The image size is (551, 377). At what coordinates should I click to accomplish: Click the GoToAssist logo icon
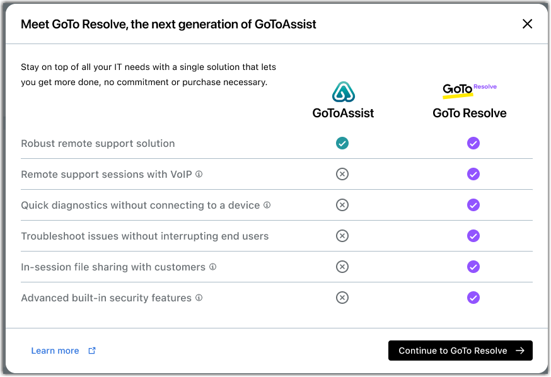[x=343, y=92]
